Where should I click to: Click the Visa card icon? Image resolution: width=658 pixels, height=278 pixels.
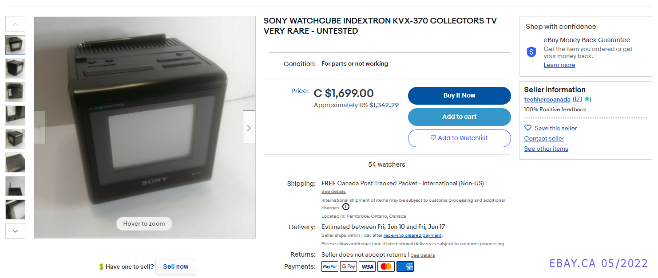(x=367, y=266)
